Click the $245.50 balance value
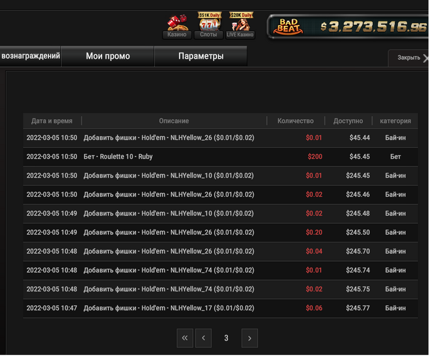The image size is (429, 356). click(358, 232)
